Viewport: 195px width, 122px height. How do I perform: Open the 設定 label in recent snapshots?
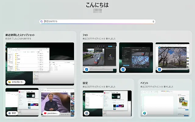(x=12, y=113)
